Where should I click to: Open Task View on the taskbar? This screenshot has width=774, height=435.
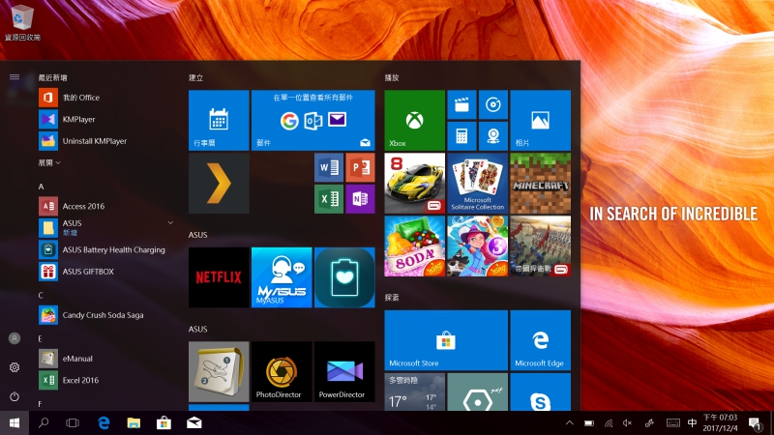tap(73, 422)
